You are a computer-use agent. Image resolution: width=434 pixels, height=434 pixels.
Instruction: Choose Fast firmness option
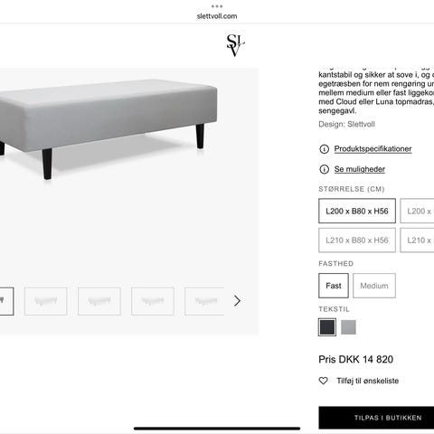click(334, 286)
